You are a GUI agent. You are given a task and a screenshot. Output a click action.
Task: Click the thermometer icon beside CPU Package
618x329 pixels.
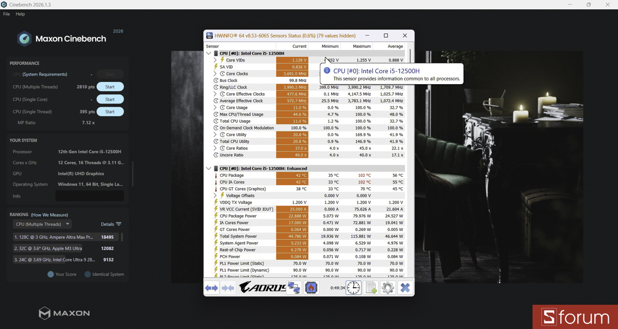216,175
